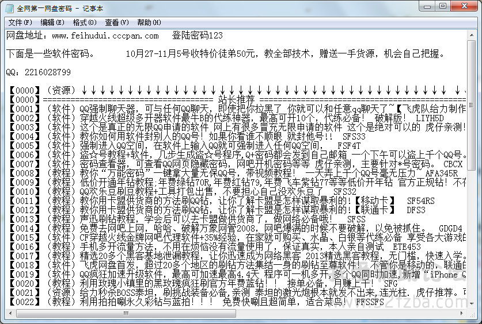Click the code GDGD4 on line 0014
Image resolution: width=482 pixels, height=324 pixels.
(x=451, y=229)
